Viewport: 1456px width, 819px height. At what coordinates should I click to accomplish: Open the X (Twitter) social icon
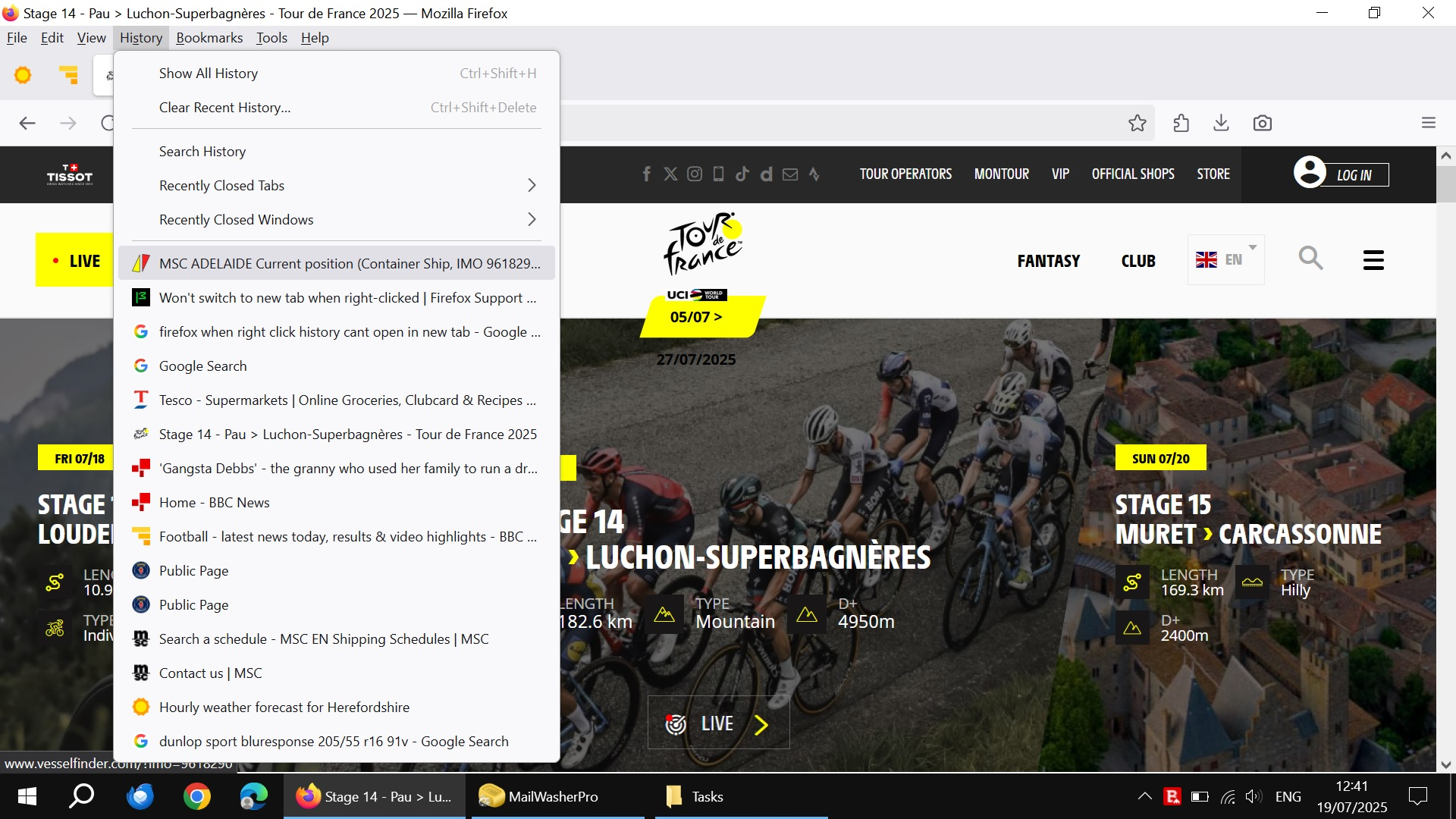pos(670,174)
